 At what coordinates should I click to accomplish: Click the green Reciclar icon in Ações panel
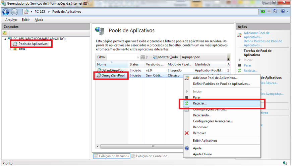(239, 71)
